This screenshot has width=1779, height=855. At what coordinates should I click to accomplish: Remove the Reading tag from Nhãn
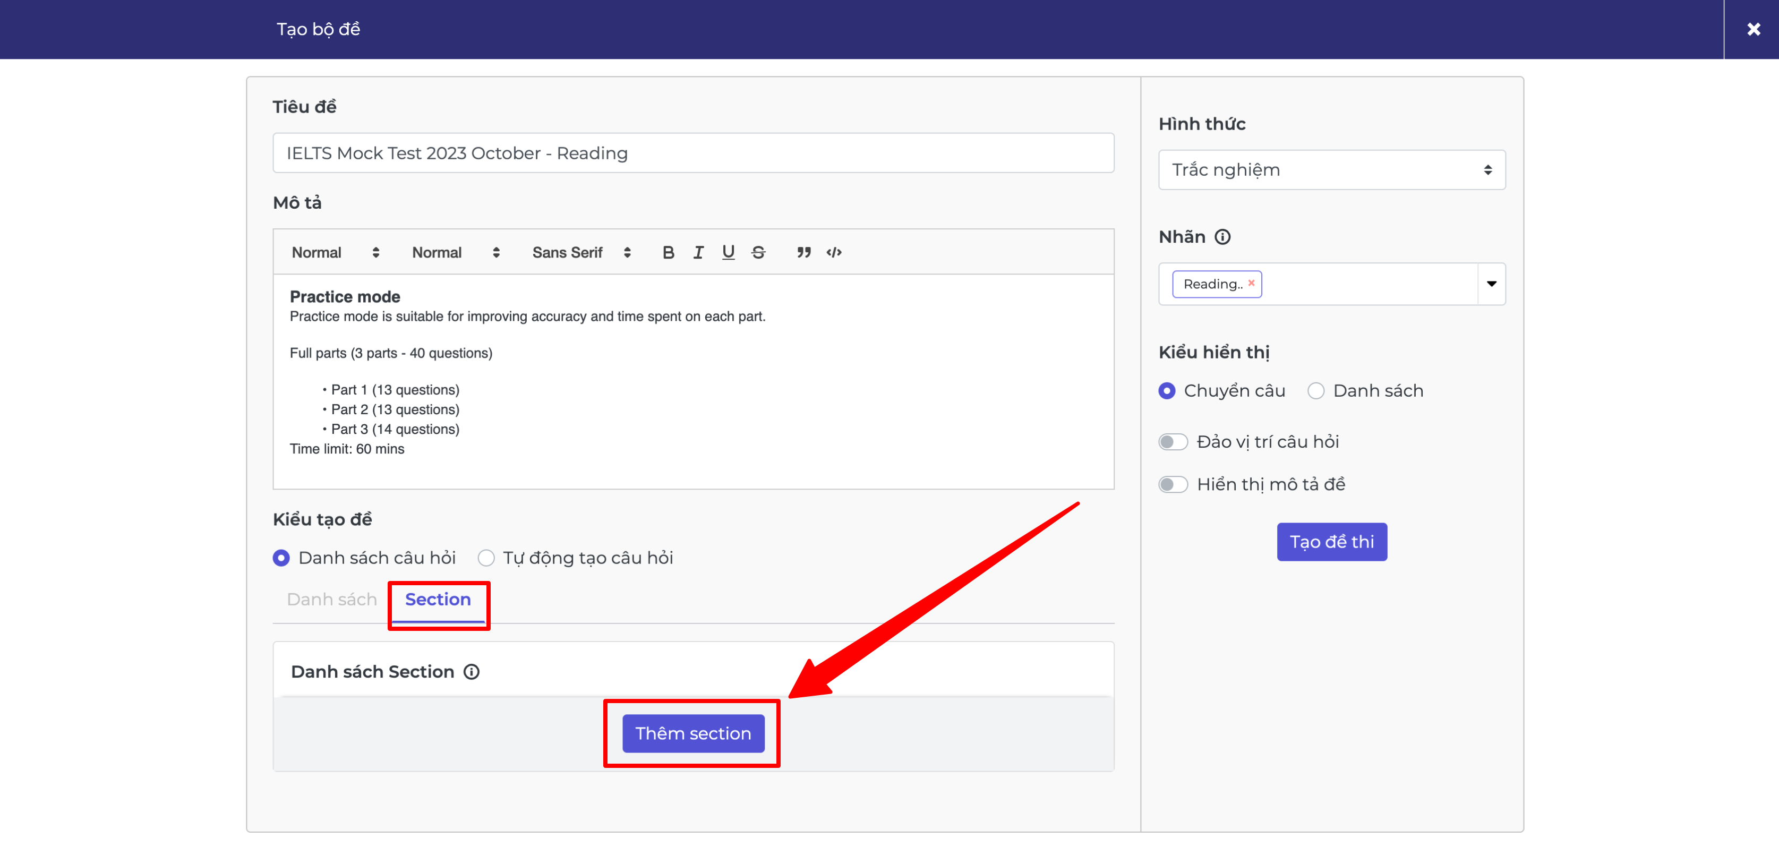[x=1251, y=283]
